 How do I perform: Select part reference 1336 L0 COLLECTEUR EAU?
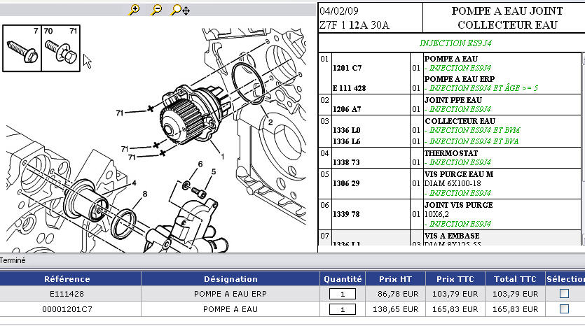click(347, 130)
